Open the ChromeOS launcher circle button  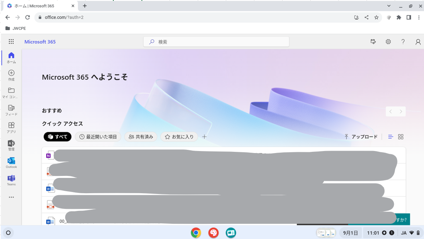8,233
